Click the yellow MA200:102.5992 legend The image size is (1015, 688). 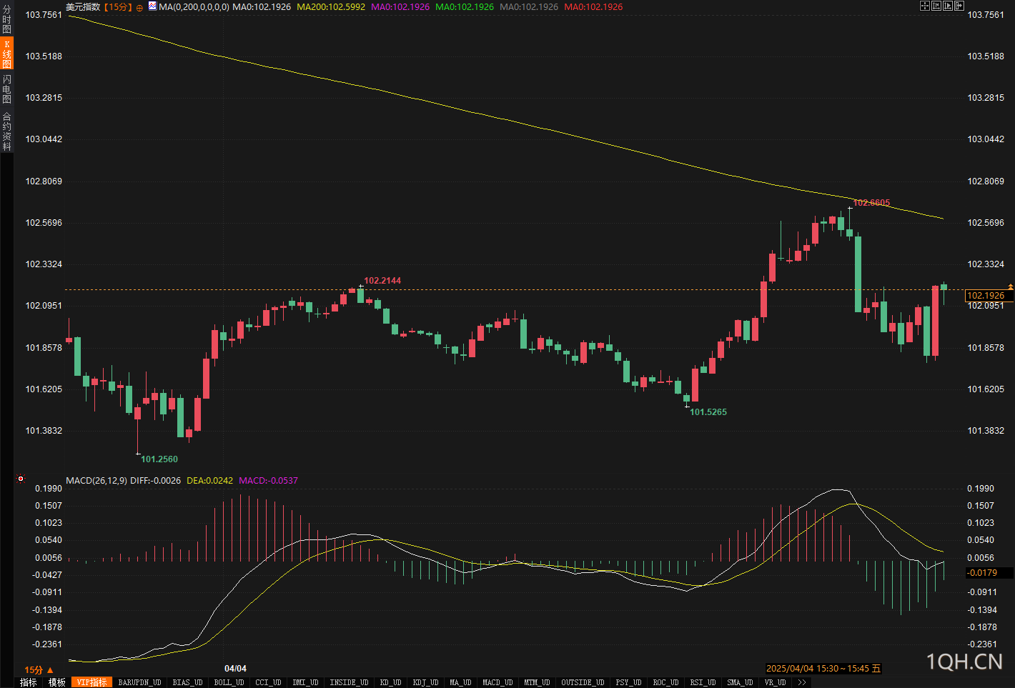pyautogui.click(x=331, y=7)
